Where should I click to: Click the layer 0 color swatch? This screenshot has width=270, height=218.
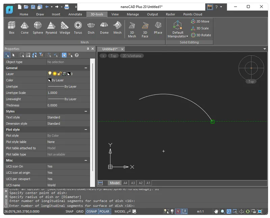(x=69, y=74)
